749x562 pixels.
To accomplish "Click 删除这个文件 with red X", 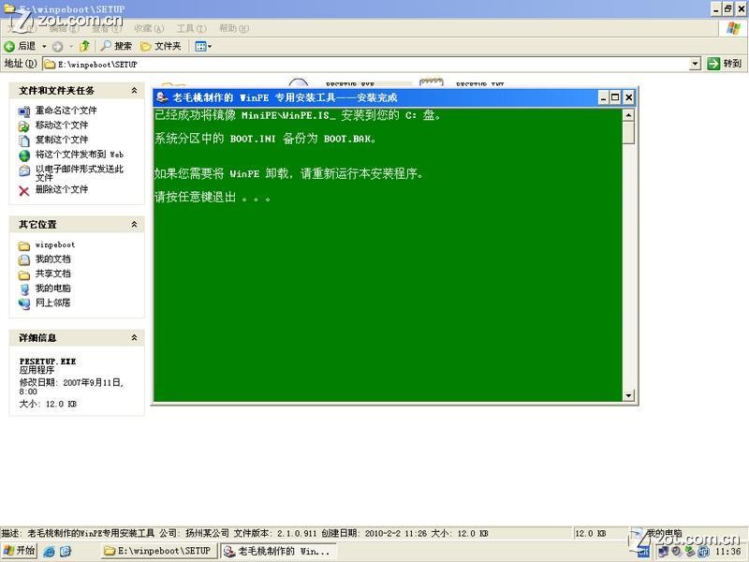I will [61, 189].
